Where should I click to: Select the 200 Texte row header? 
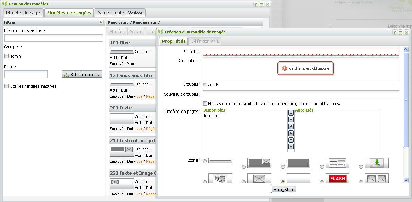tap(132, 108)
